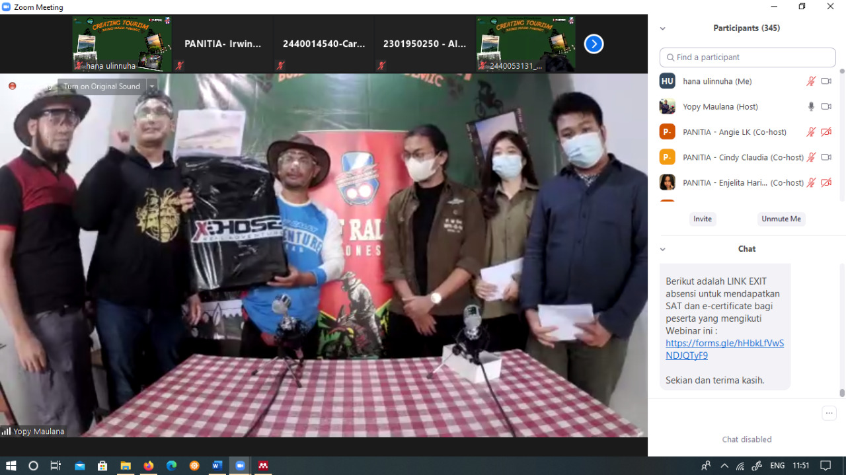Collapse the Chat section
Screen dimensions: 846x475
pyautogui.click(x=662, y=249)
